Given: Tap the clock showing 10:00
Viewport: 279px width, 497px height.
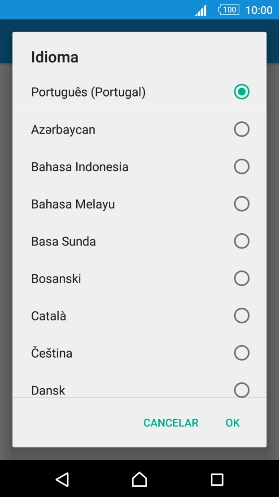Looking at the screenshot, I should 259,10.
